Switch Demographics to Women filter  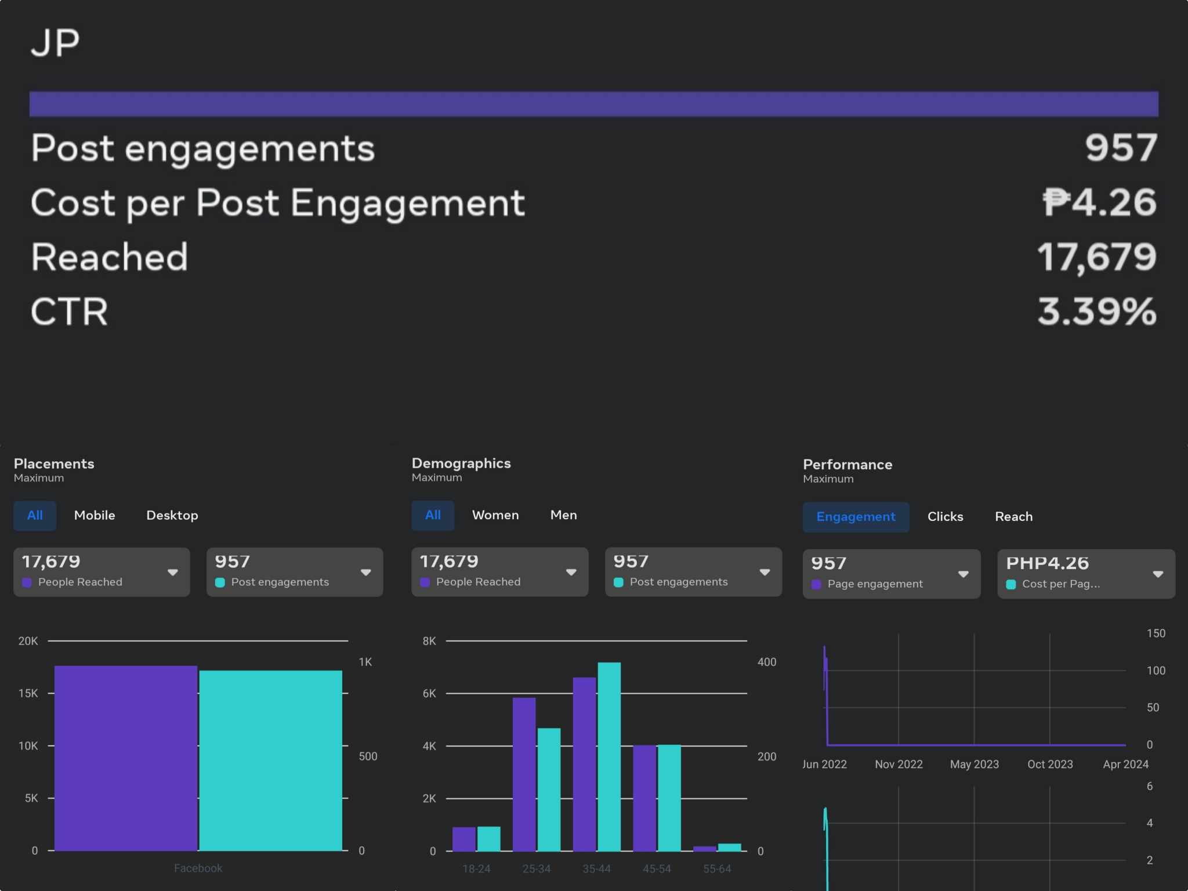[495, 515]
